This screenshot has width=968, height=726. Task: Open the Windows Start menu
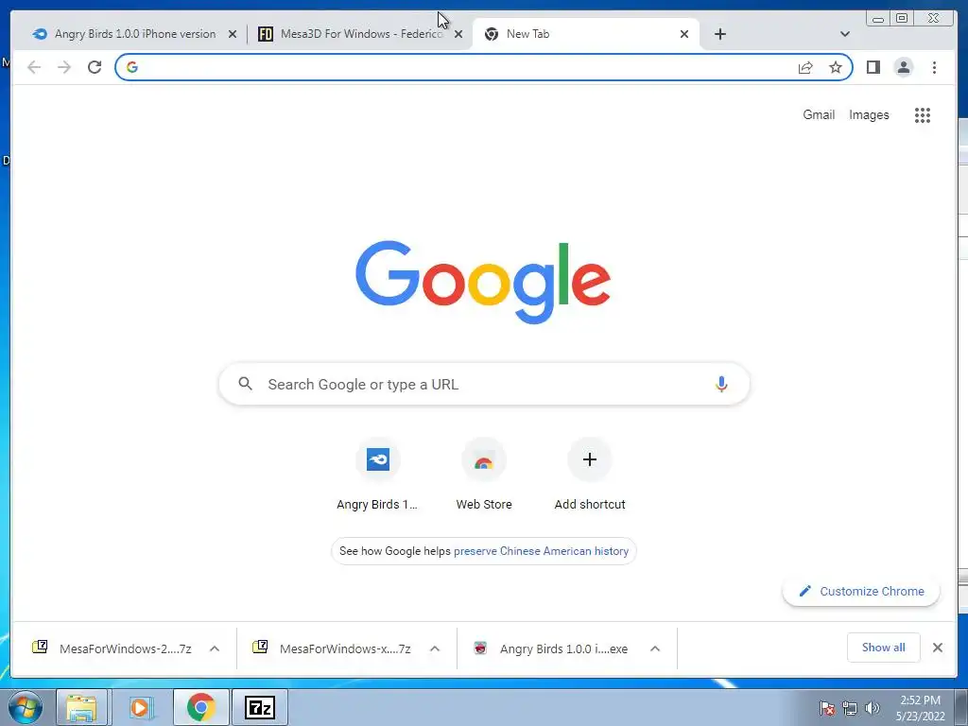(x=26, y=707)
